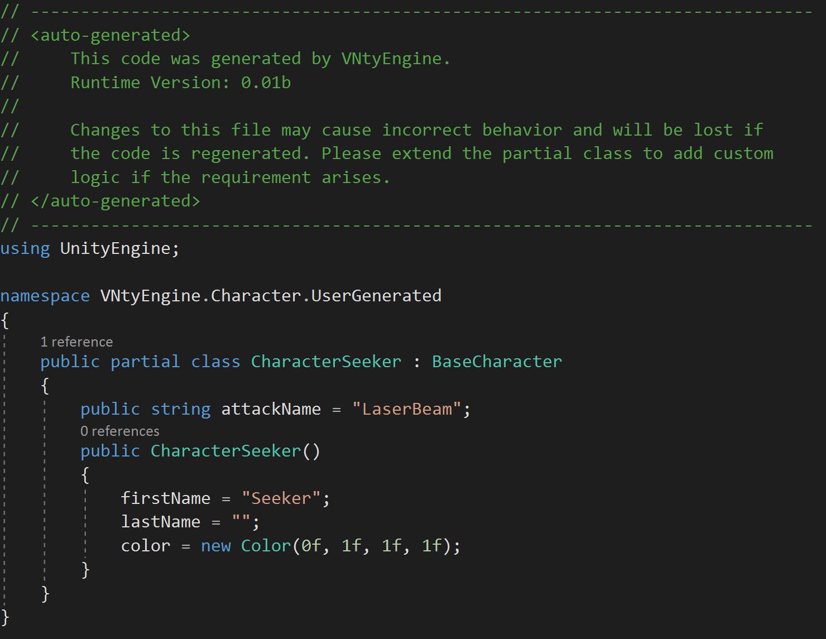Click the Color type after the new keyword
The height and width of the screenshot is (639, 826).
coord(266,546)
